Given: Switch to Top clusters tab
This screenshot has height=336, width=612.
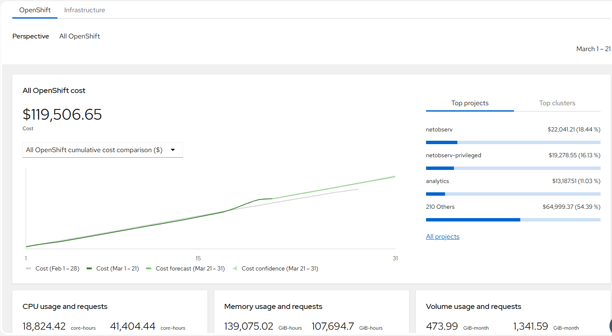Looking at the screenshot, I should click(557, 103).
